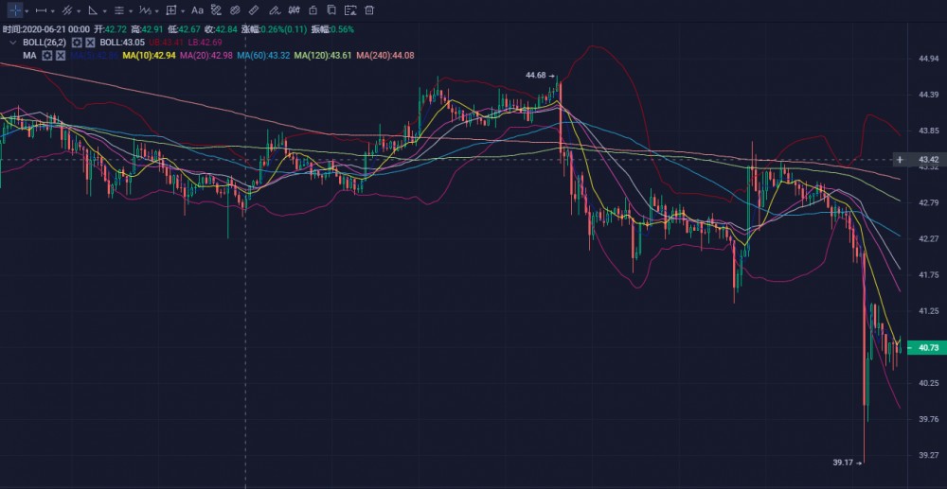Click the trash icon to delete drawings

coord(369,10)
